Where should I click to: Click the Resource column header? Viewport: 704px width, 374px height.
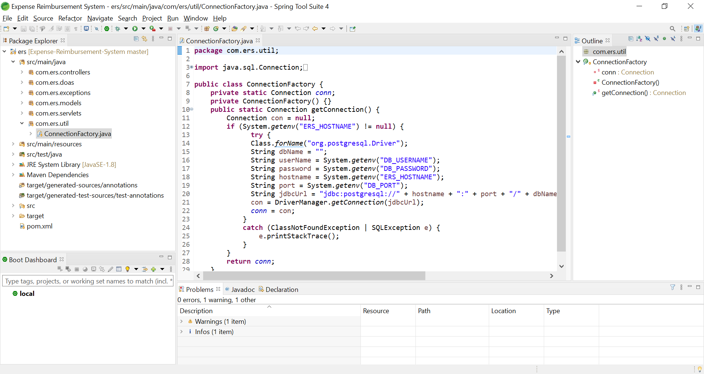[388, 311]
